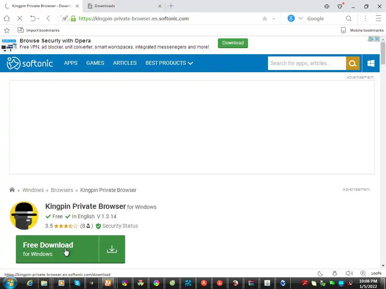
Task: Open the search engine selector chevron
Action: click(x=300, y=18)
